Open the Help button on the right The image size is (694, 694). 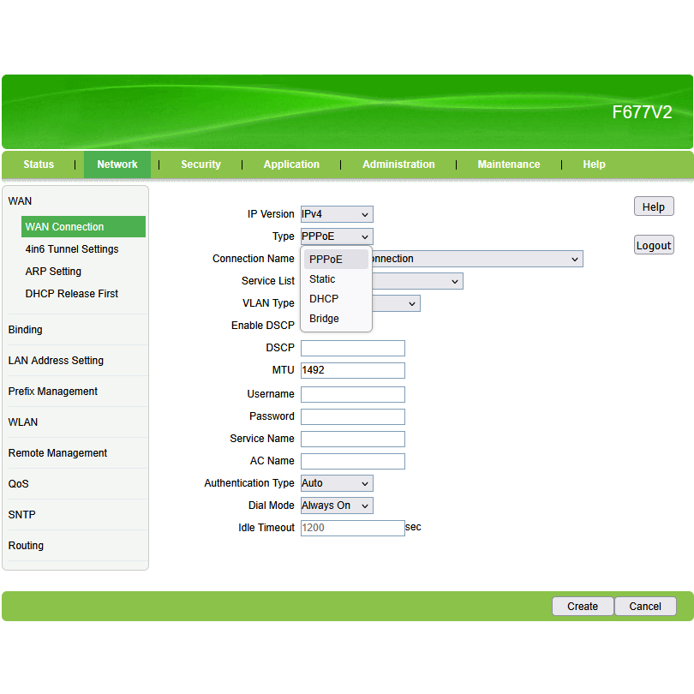[654, 206]
